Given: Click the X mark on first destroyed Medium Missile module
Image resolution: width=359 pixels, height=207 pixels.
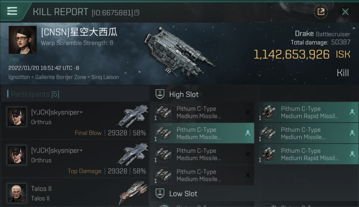Looking at the screenshot, I should [x=248, y=112].
